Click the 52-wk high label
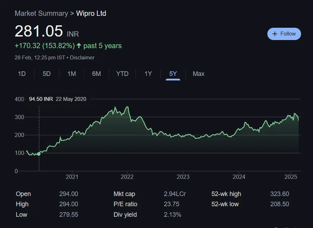The image size is (313, 228). point(226,194)
